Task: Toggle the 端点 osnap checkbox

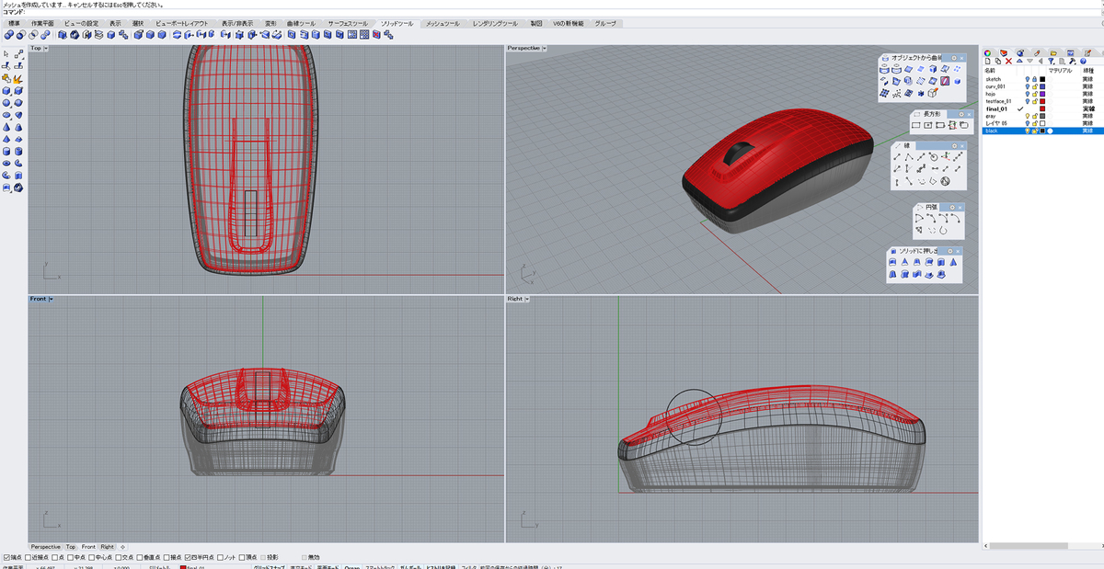Action: coord(6,557)
